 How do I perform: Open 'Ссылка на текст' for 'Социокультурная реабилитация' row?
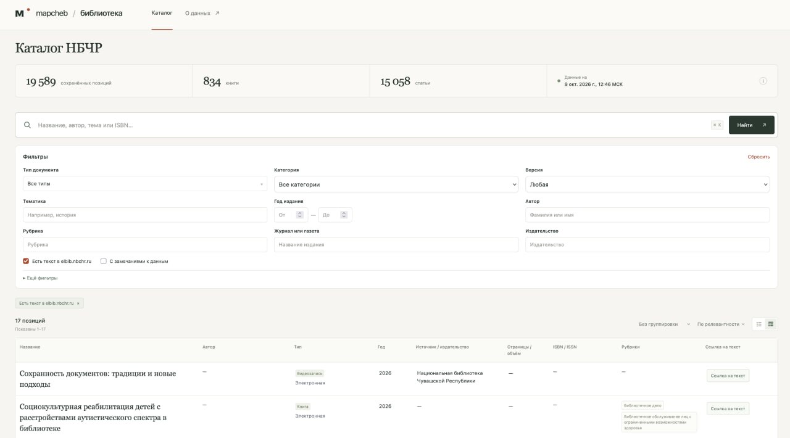[728, 408]
